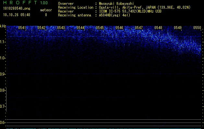Image resolution: width=204 pixels, height=129 pixels.
Task: Click the date 10.10.26 05:40
Action: [17, 15]
